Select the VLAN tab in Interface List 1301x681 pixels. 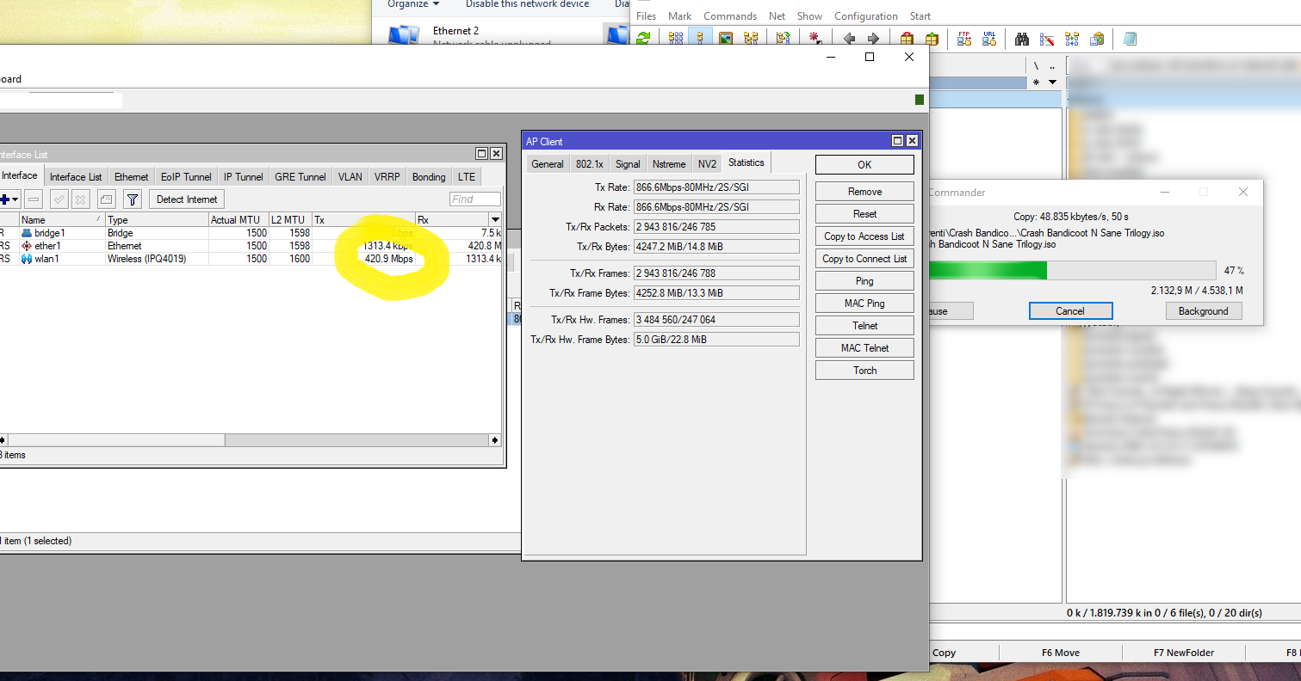coord(350,176)
